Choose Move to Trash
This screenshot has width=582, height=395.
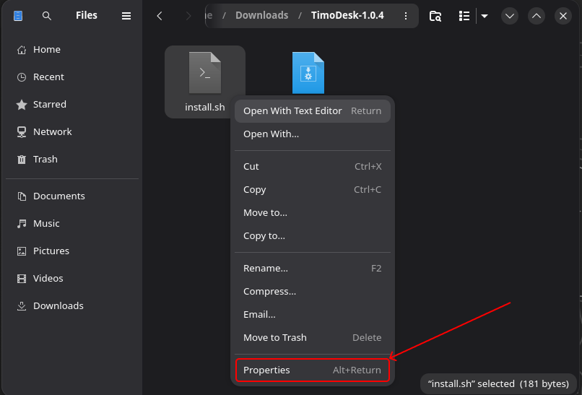click(x=313, y=337)
